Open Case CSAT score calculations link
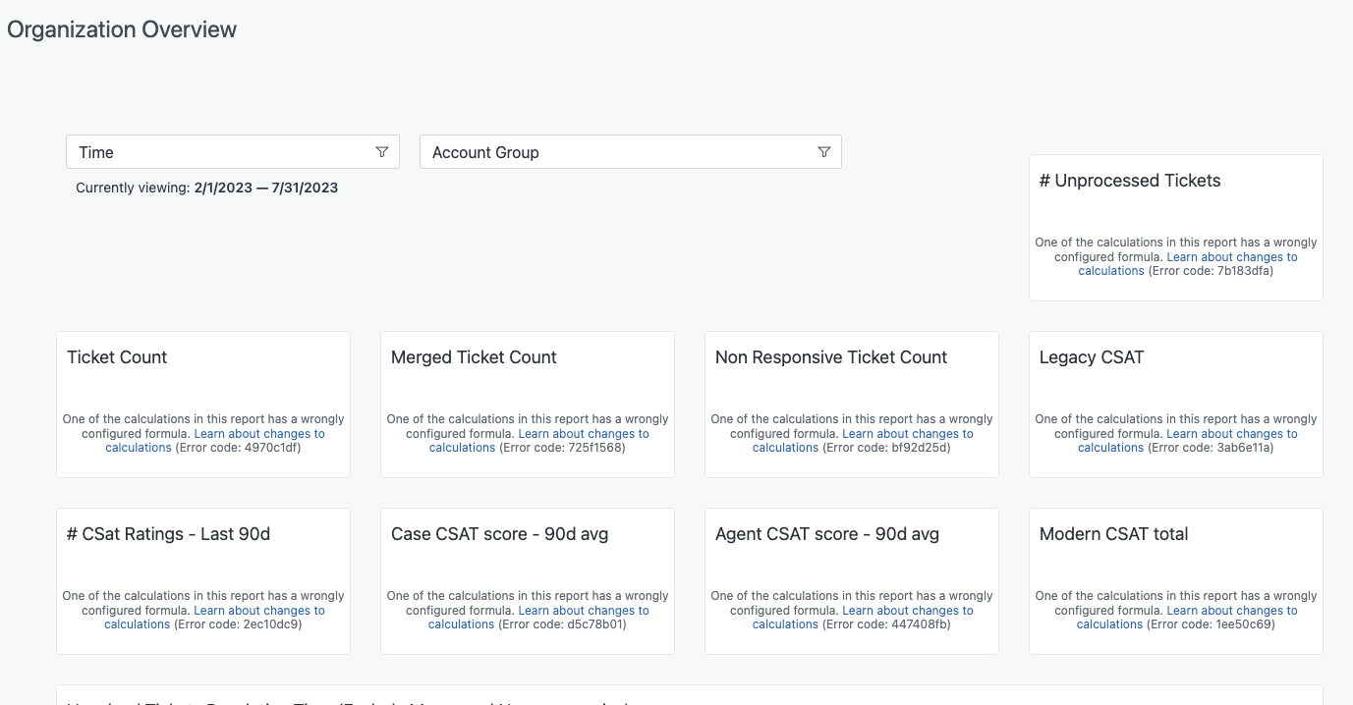Screen dimensions: 1353x705 583,611
